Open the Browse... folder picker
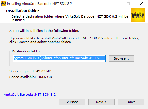Viewport: 148px width, 109px height. pyautogui.click(x=121, y=58)
